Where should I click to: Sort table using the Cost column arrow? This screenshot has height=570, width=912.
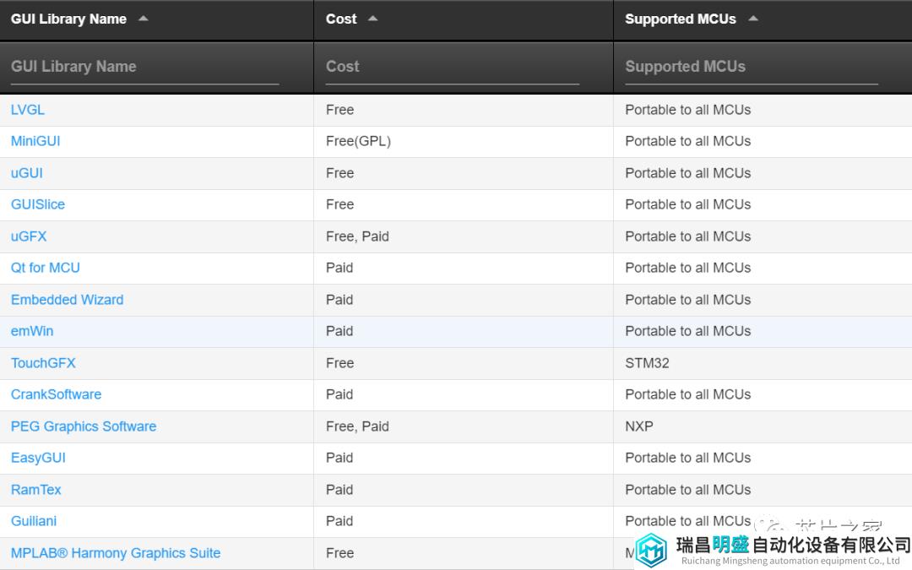pyautogui.click(x=373, y=19)
